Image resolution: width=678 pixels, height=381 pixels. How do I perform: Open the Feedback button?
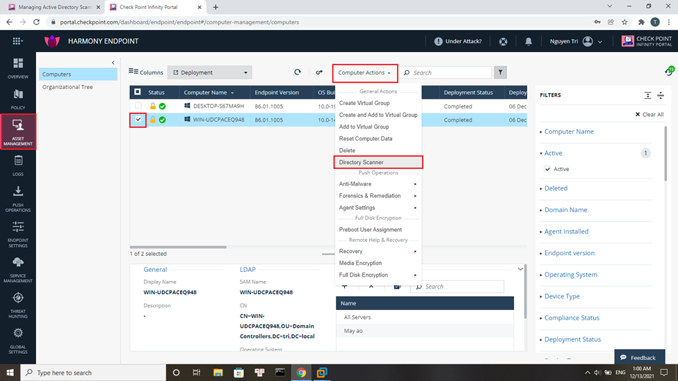[639, 357]
